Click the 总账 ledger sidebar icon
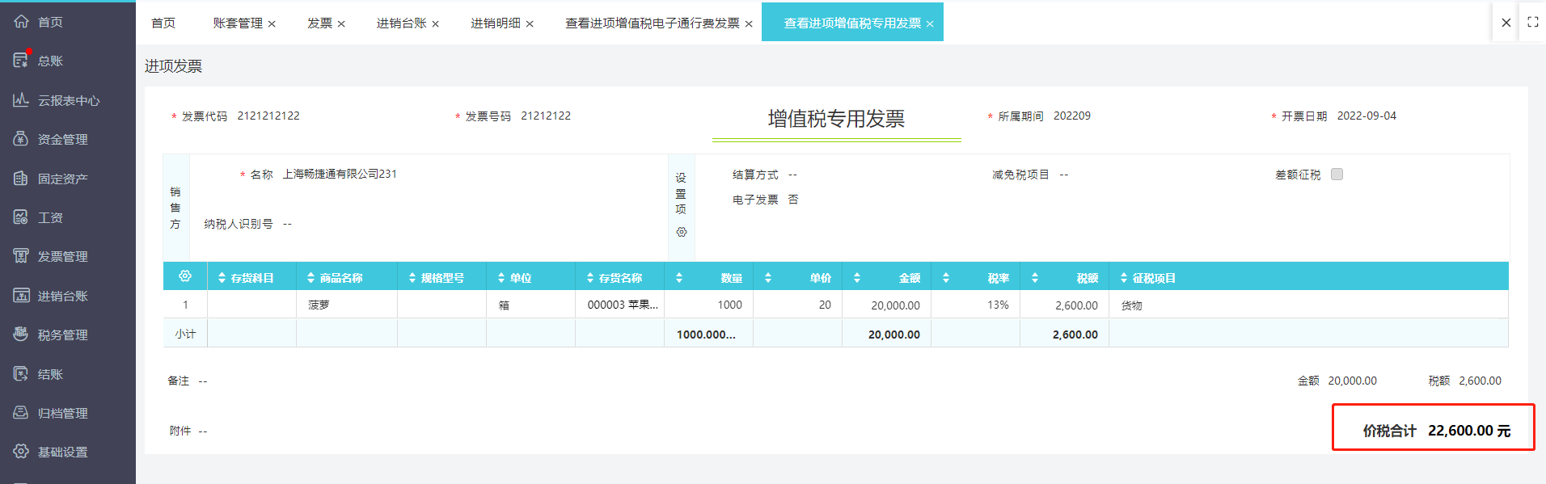Screen dimensions: 1546x484 pos(21,60)
